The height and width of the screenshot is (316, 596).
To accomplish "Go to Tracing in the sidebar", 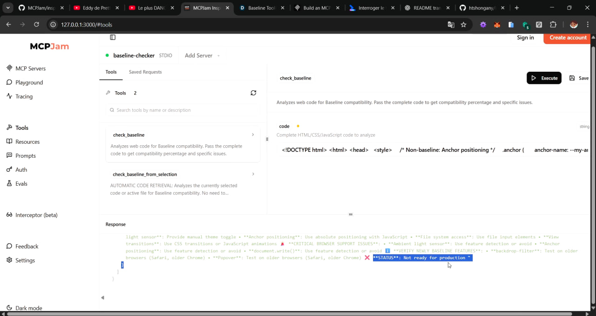I will point(20,96).
